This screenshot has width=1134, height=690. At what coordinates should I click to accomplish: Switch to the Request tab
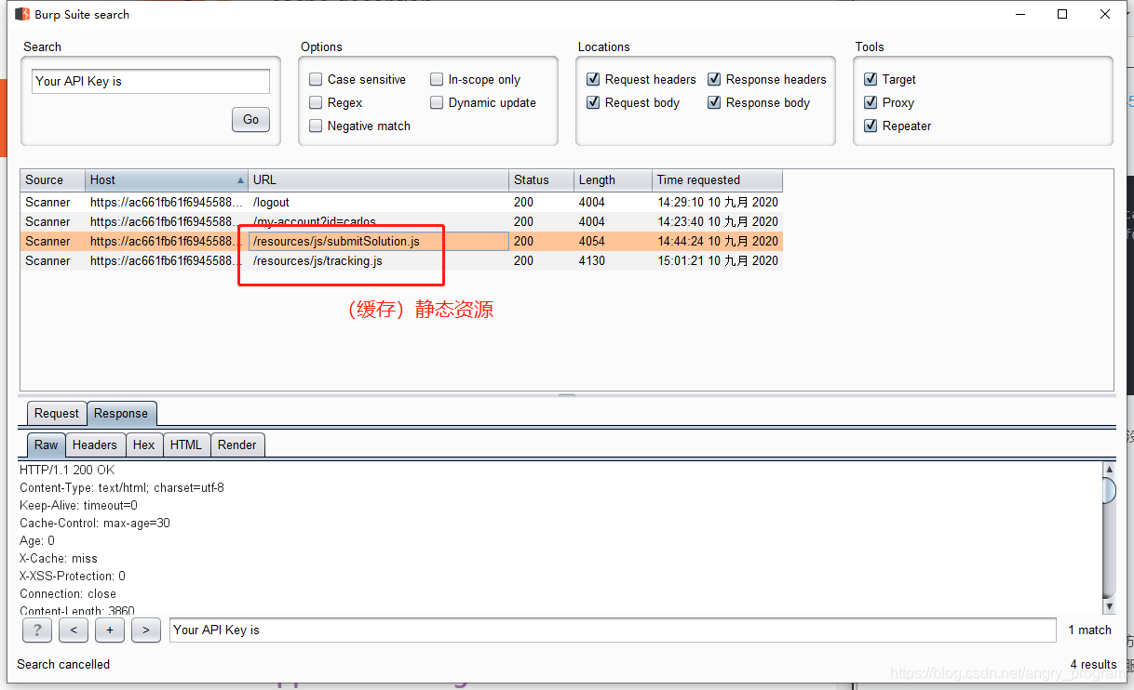pyautogui.click(x=57, y=413)
